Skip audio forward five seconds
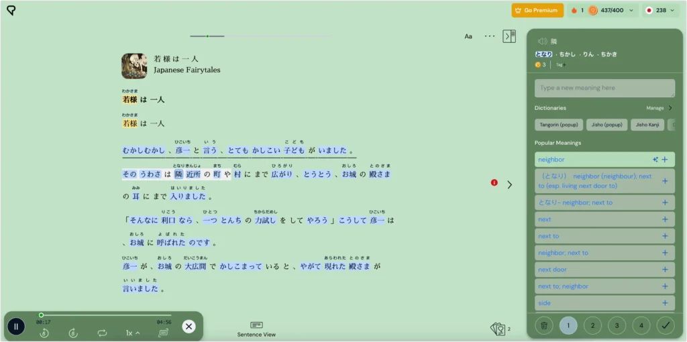Image resolution: width=687 pixels, height=342 pixels. (73, 333)
